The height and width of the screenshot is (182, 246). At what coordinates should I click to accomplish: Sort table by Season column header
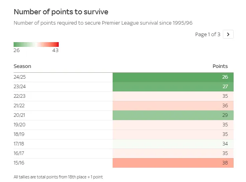point(22,66)
